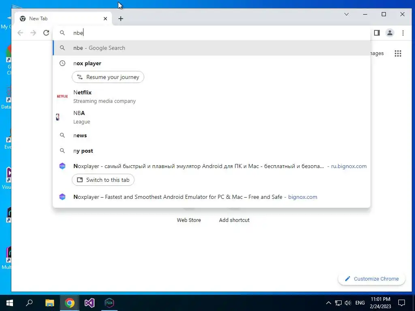The width and height of the screenshot is (415, 311).
Task: Open a new tab with the plus button
Action: pyautogui.click(x=121, y=19)
